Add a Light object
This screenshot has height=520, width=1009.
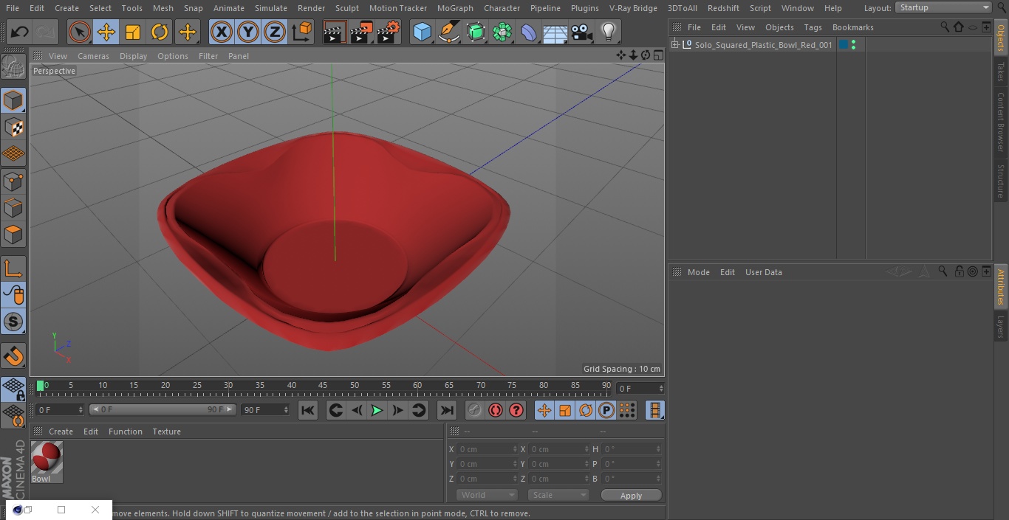(609, 32)
